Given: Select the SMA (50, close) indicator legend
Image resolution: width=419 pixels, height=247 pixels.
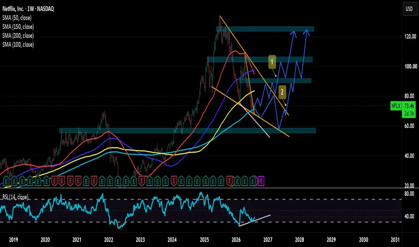Looking at the screenshot, I should [17, 18].
